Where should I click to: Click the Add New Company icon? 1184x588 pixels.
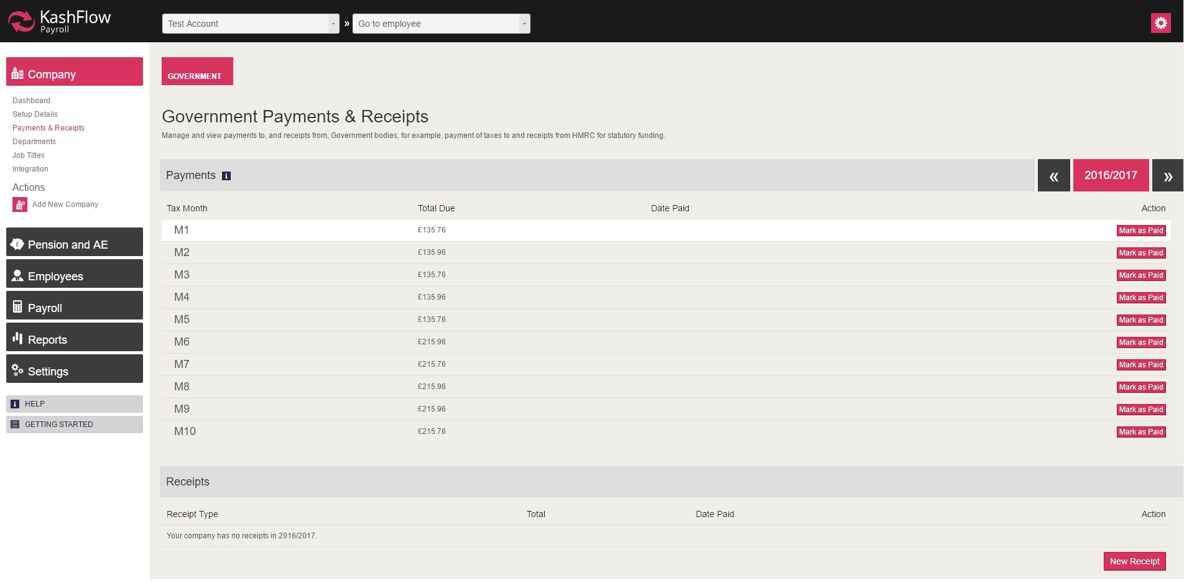tap(20, 204)
